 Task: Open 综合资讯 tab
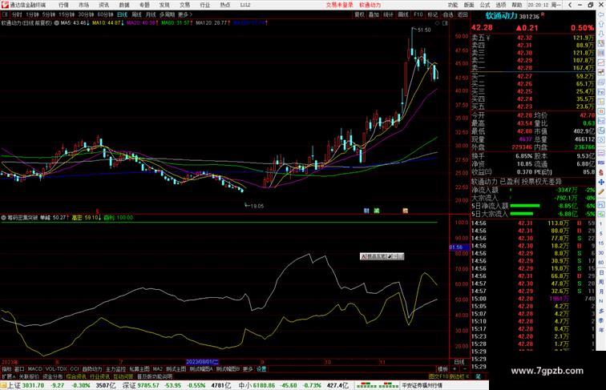(76, 376)
